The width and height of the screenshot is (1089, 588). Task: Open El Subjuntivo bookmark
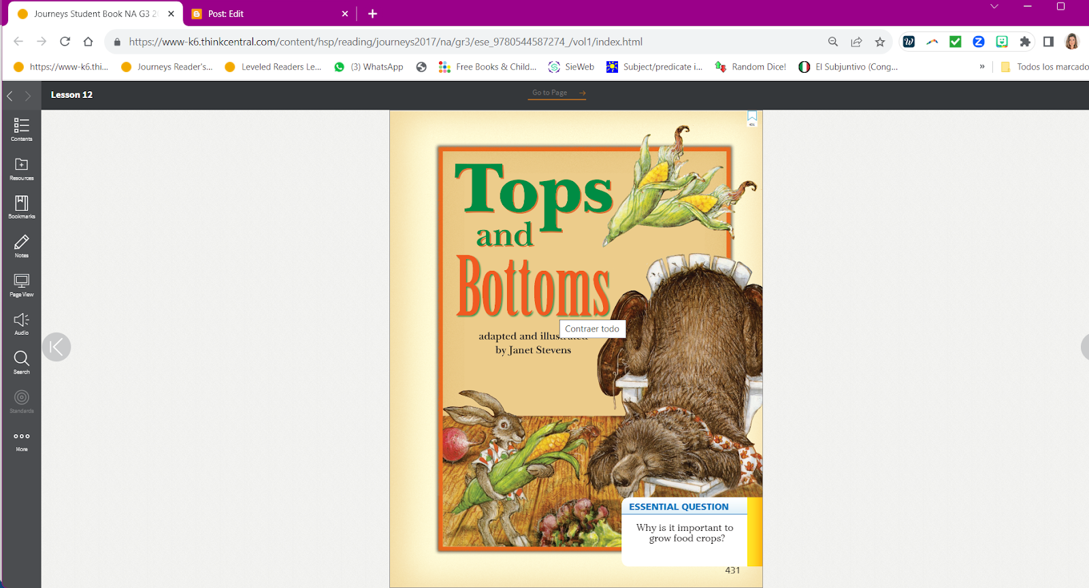tap(849, 67)
